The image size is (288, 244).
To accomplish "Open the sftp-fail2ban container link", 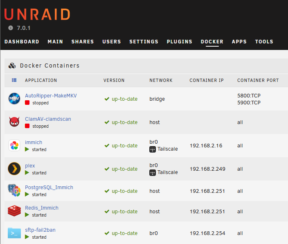I will 40,230.
